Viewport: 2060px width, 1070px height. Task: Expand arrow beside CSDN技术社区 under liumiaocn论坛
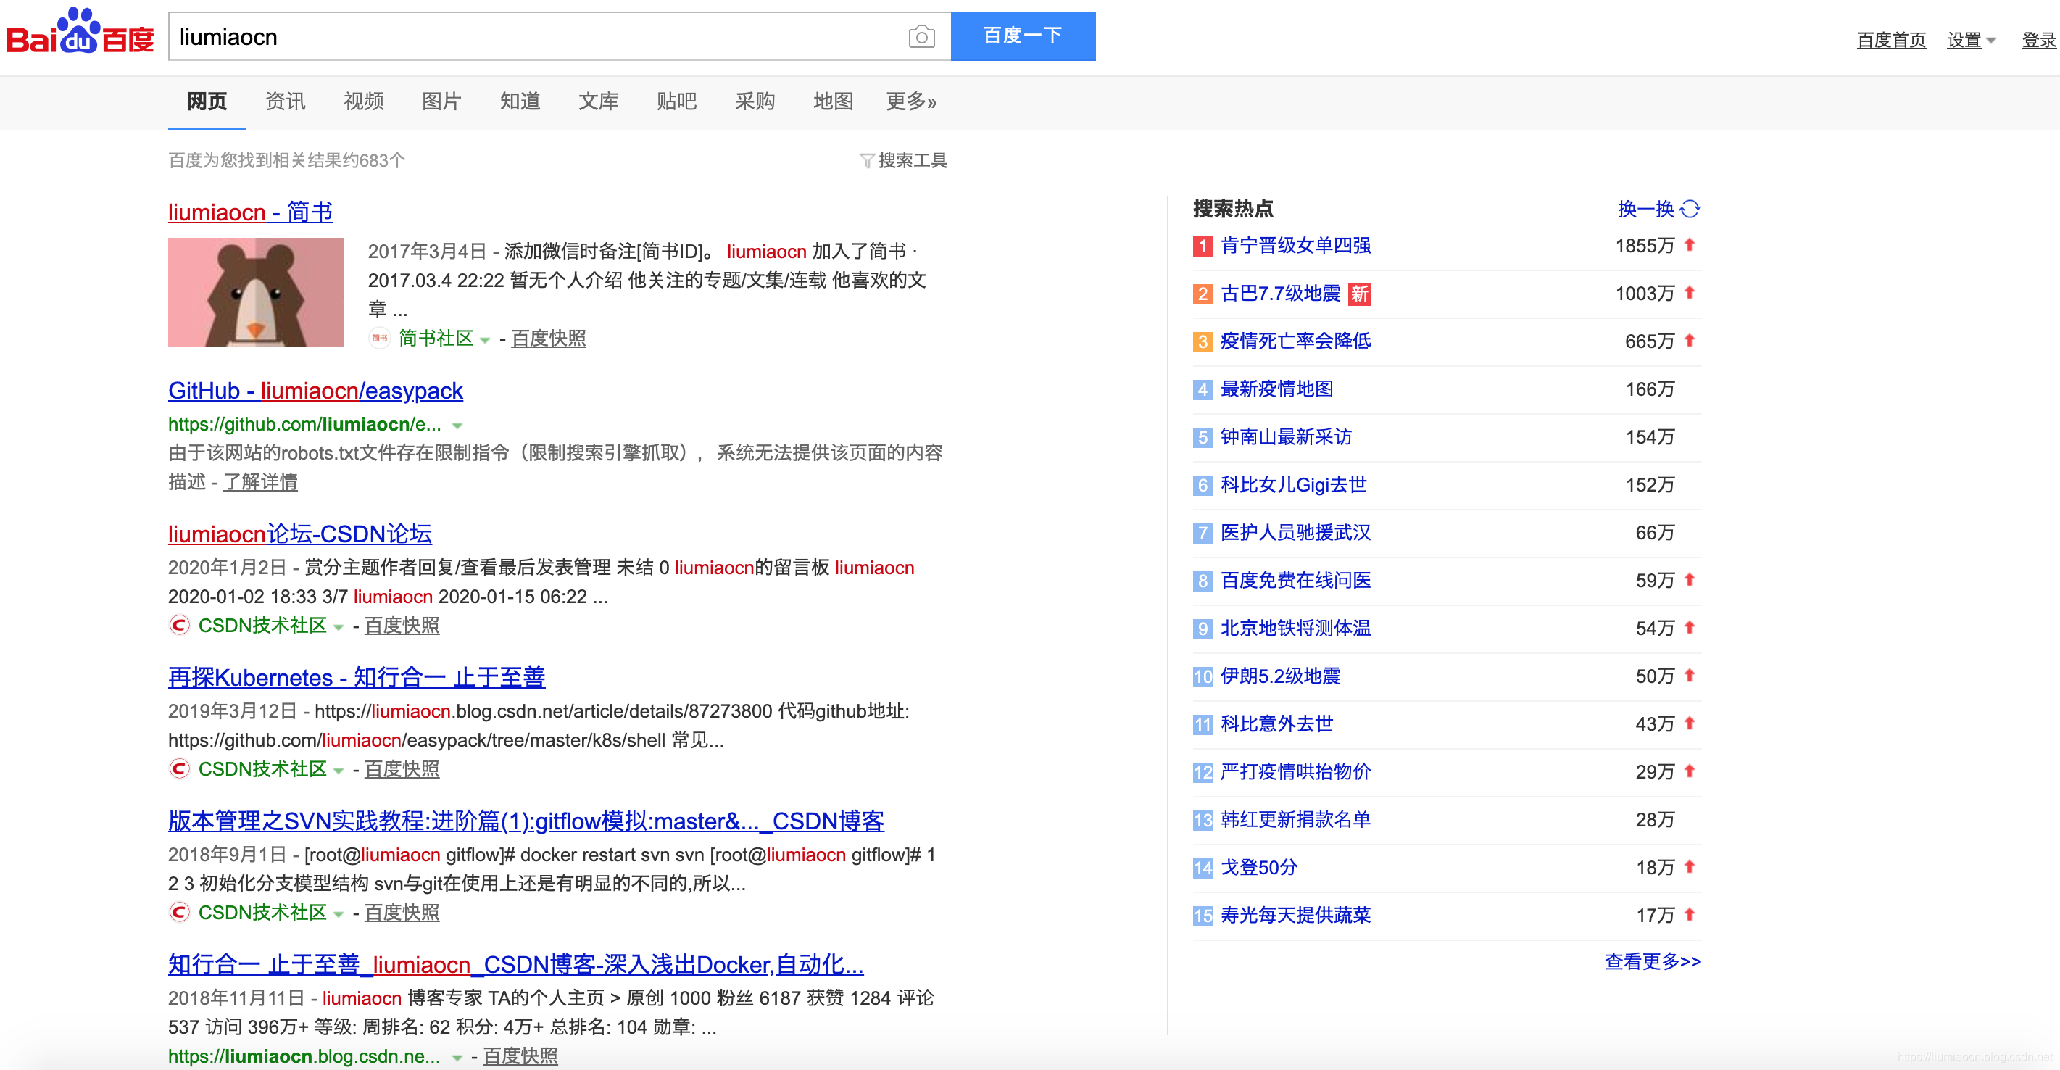tap(339, 628)
